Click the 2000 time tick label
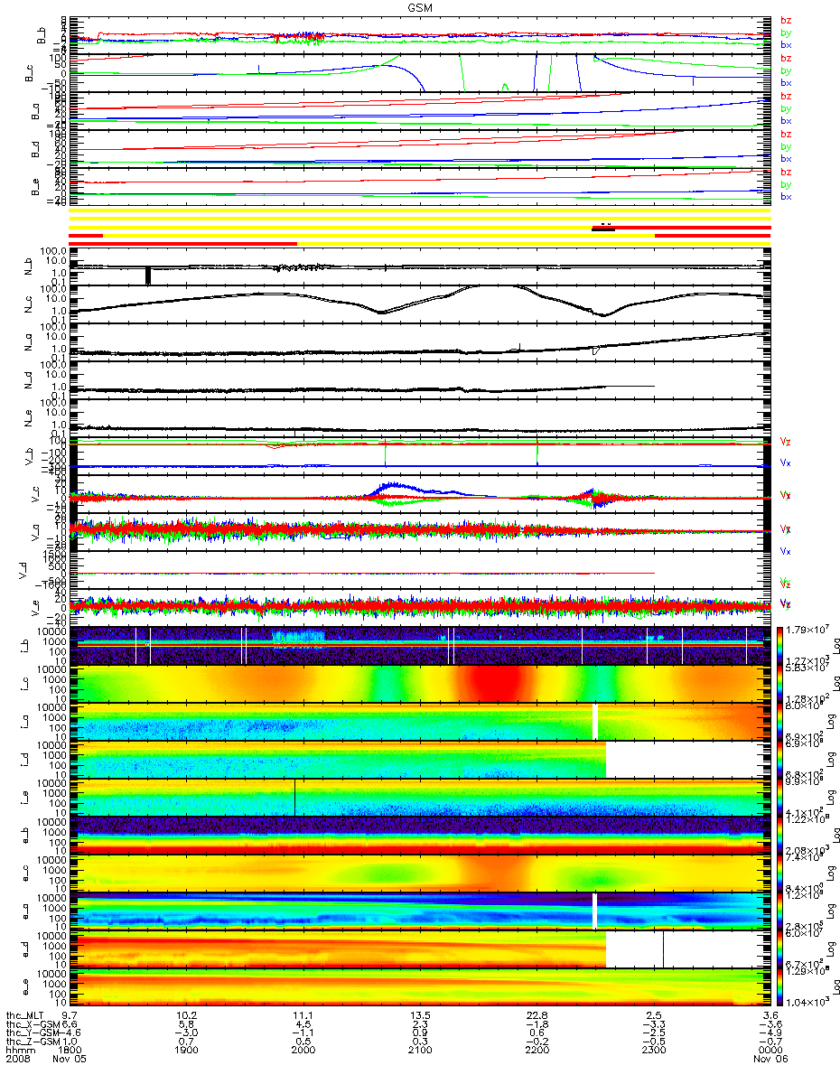Image resolution: width=840 pixels, height=1084 pixels. [303, 1049]
